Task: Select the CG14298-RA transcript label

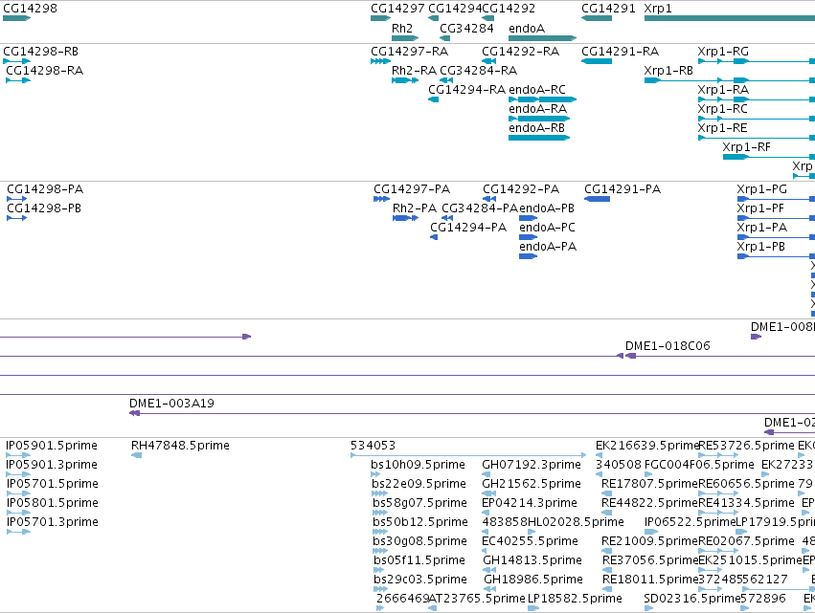Action: 45,71
